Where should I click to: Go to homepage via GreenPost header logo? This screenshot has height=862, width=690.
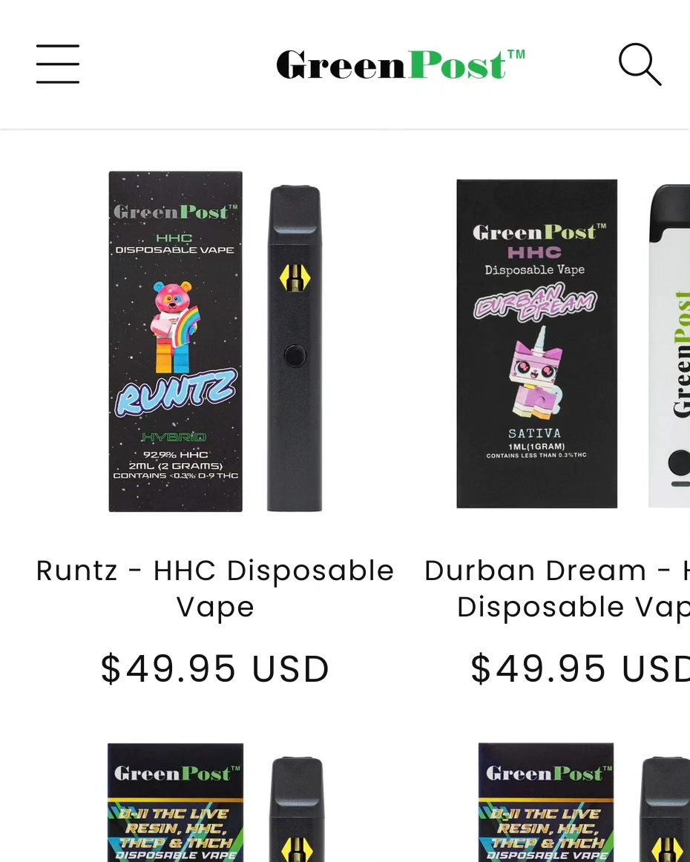[400, 65]
